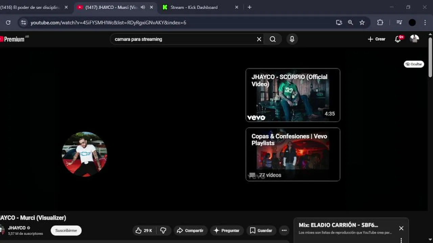Close the Mix ELADIO CARRIÓN panel
The height and width of the screenshot is (243, 433).
point(401,228)
